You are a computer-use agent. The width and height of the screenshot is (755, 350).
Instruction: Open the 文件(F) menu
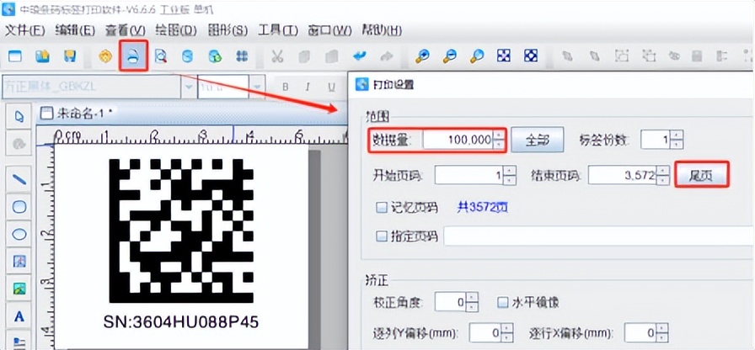[x=24, y=29]
